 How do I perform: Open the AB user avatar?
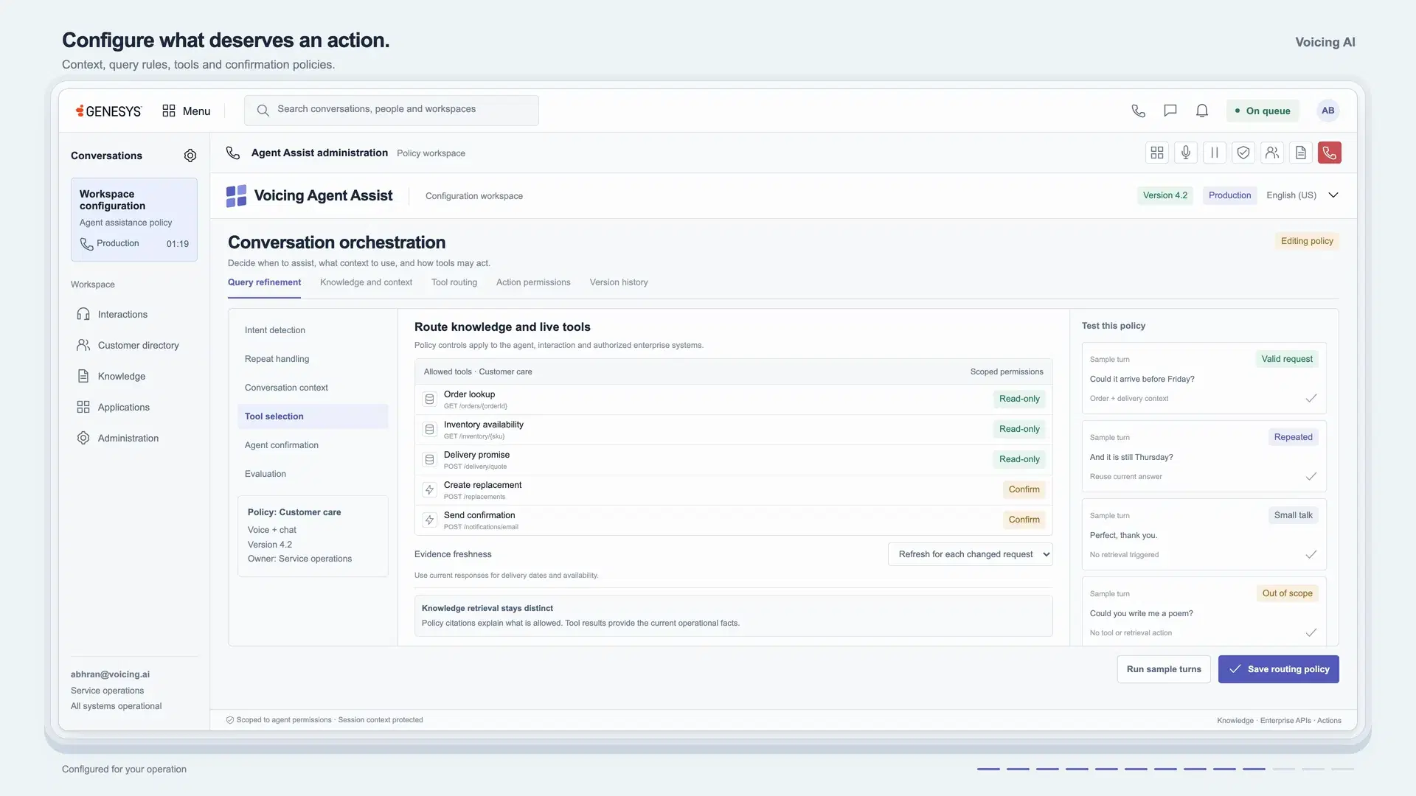coord(1328,111)
